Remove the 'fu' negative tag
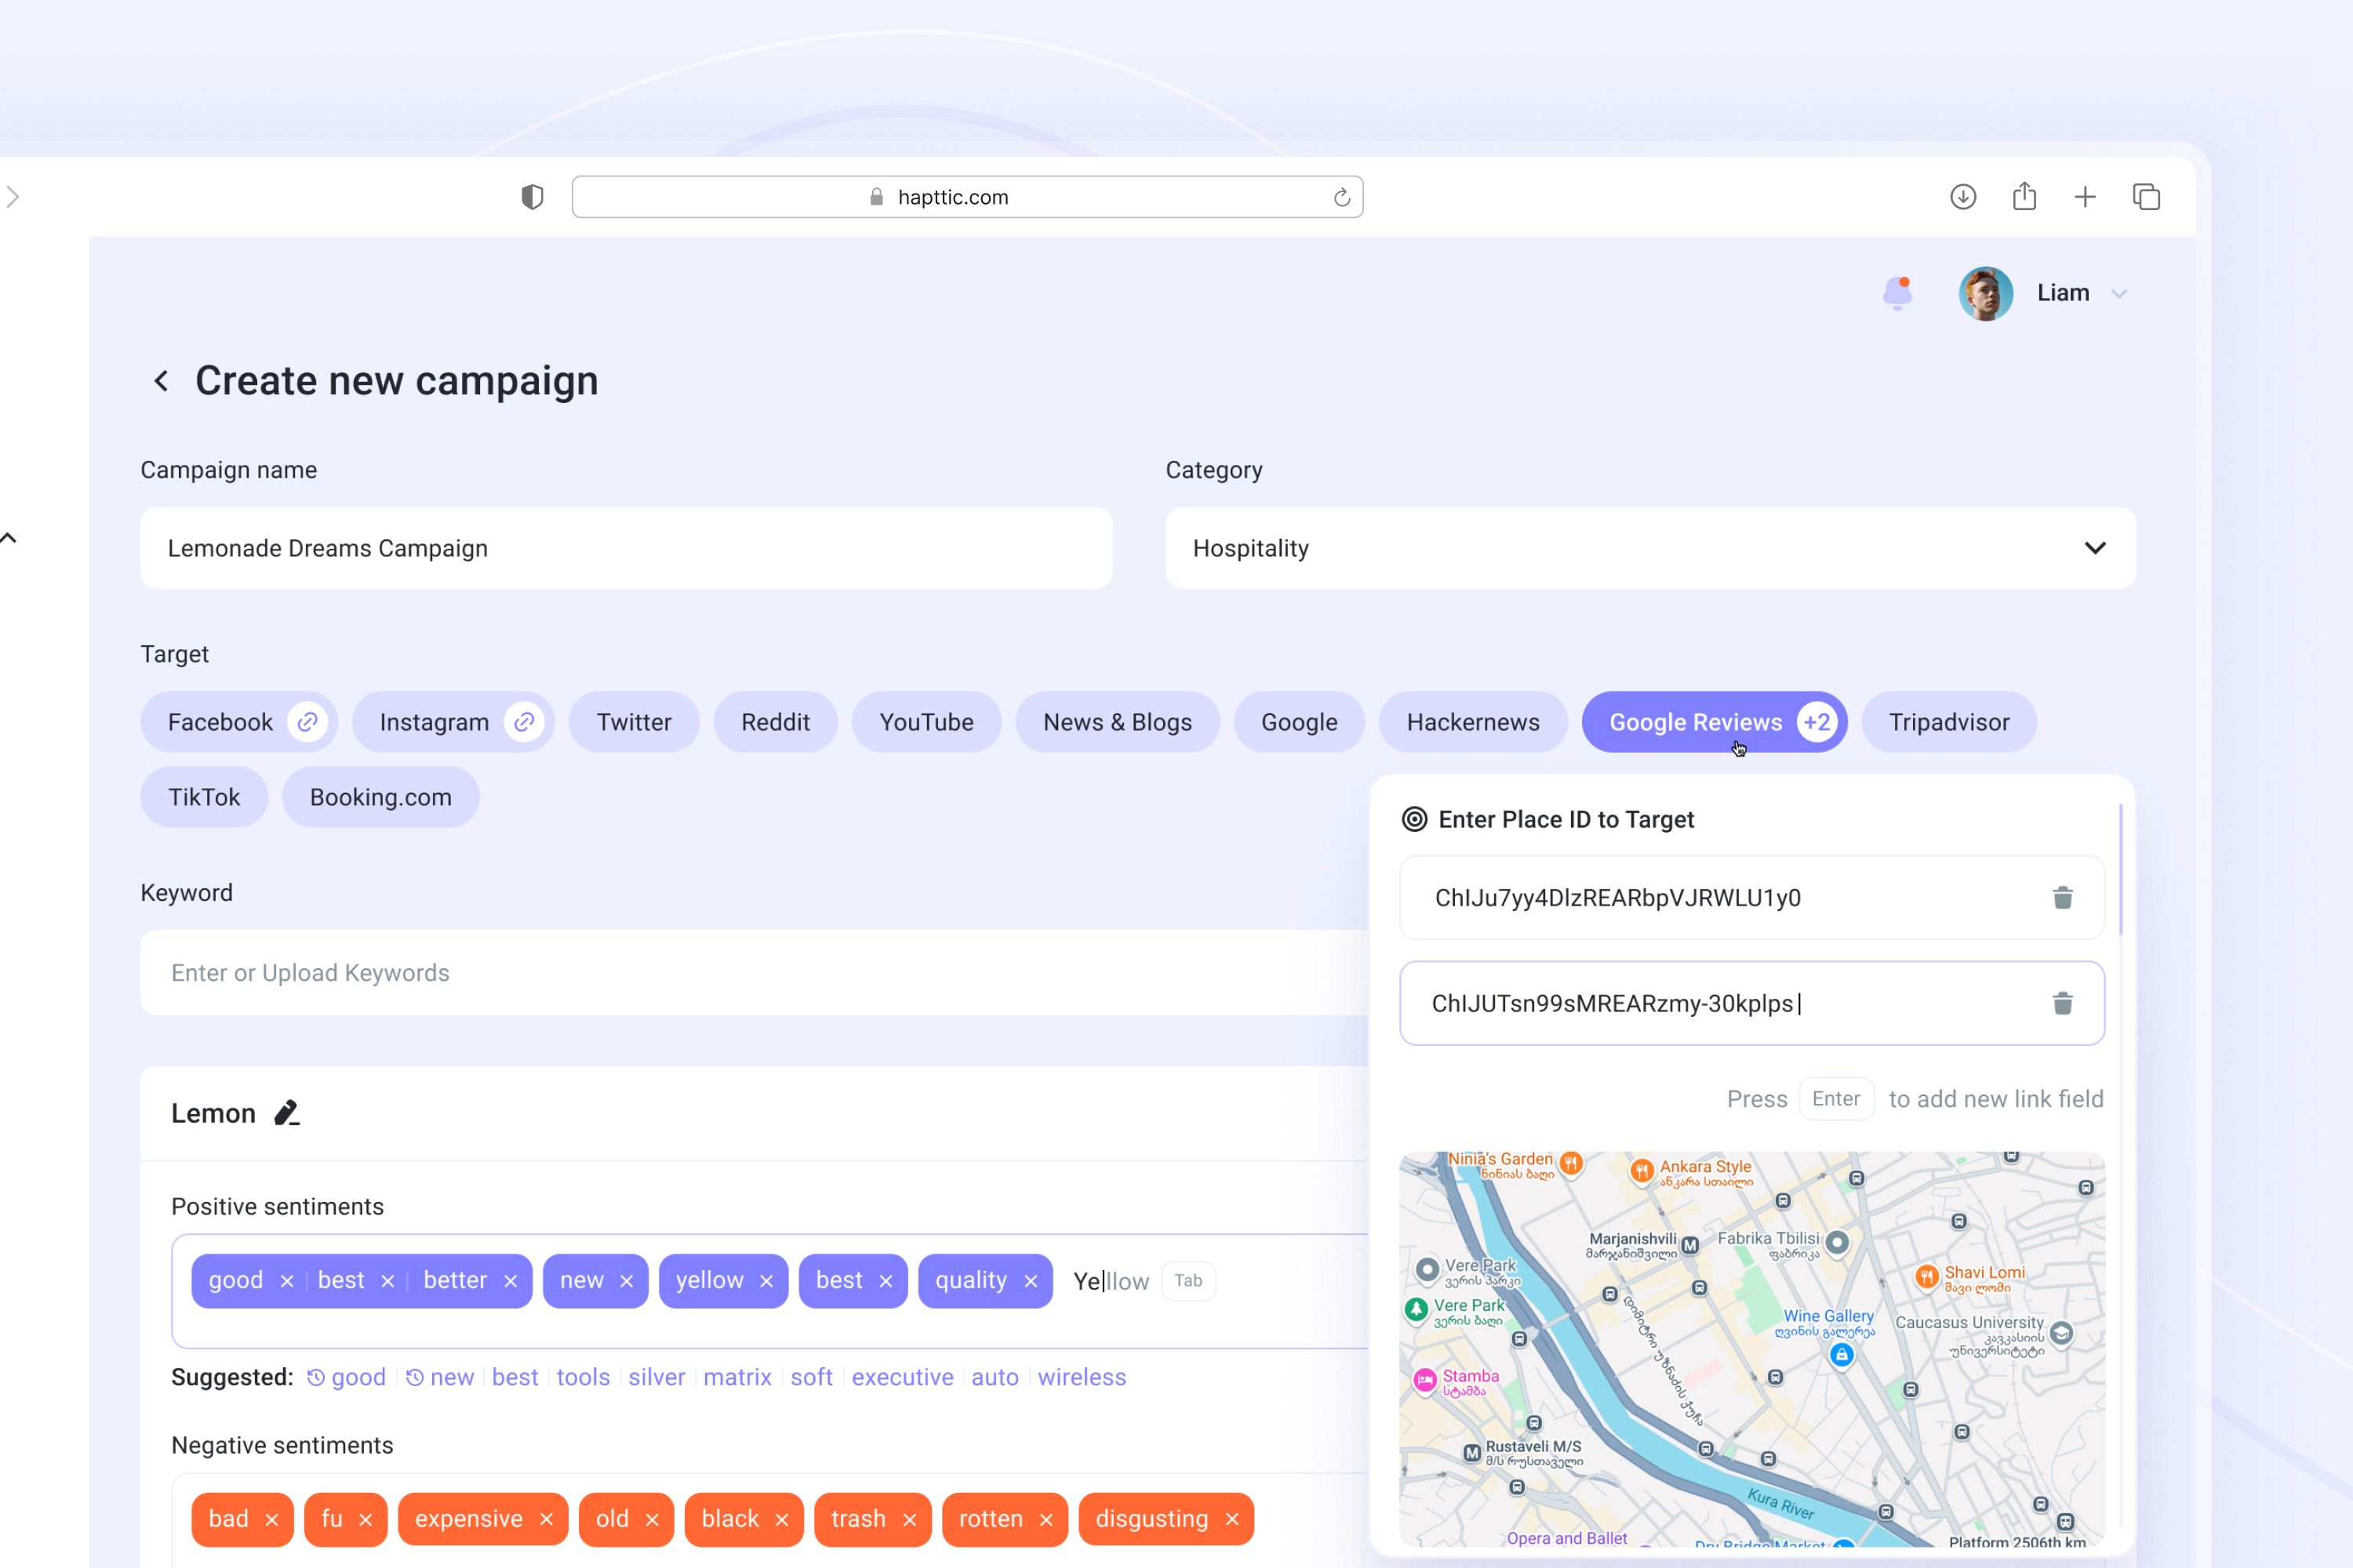The height and width of the screenshot is (1568, 2353). coord(365,1520)
